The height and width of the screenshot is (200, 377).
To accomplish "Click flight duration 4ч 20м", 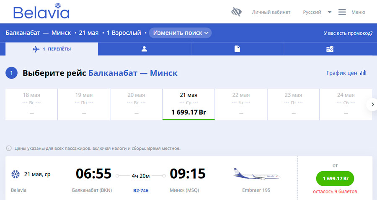I will click(x=141, y=176).
